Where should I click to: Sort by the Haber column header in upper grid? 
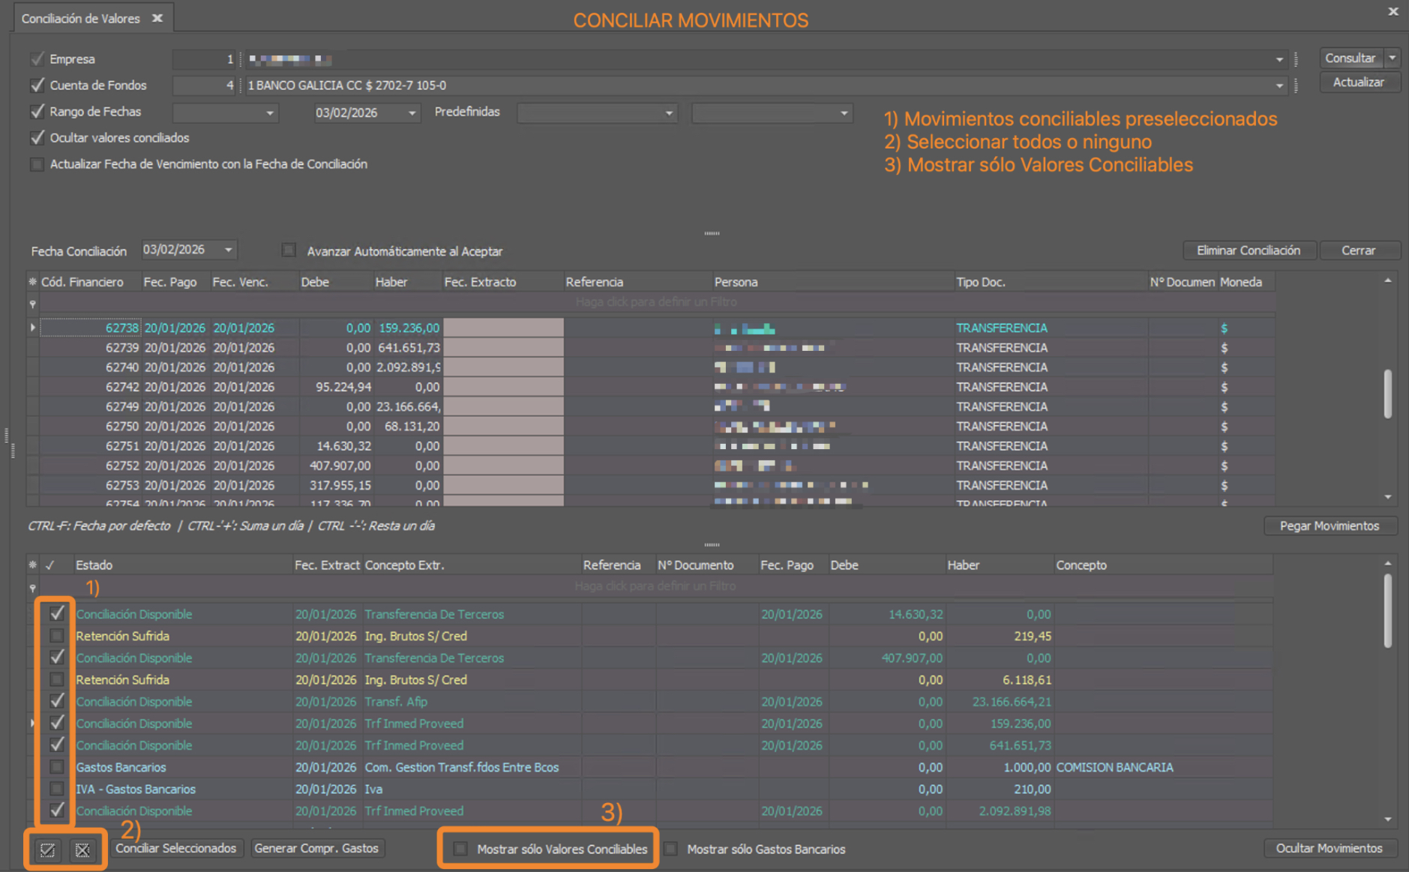click(x=391, y=282)
